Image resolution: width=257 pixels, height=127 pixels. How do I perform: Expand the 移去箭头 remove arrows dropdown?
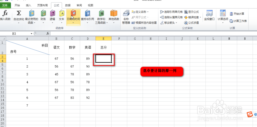click(x=176, y=23)
